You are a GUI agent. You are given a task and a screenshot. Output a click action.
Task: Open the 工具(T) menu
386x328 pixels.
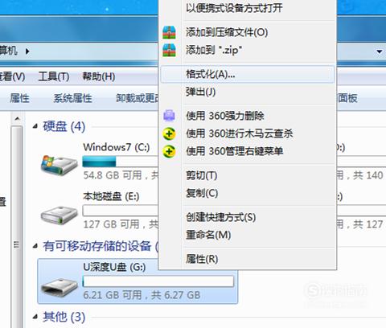tap(54, 76)
